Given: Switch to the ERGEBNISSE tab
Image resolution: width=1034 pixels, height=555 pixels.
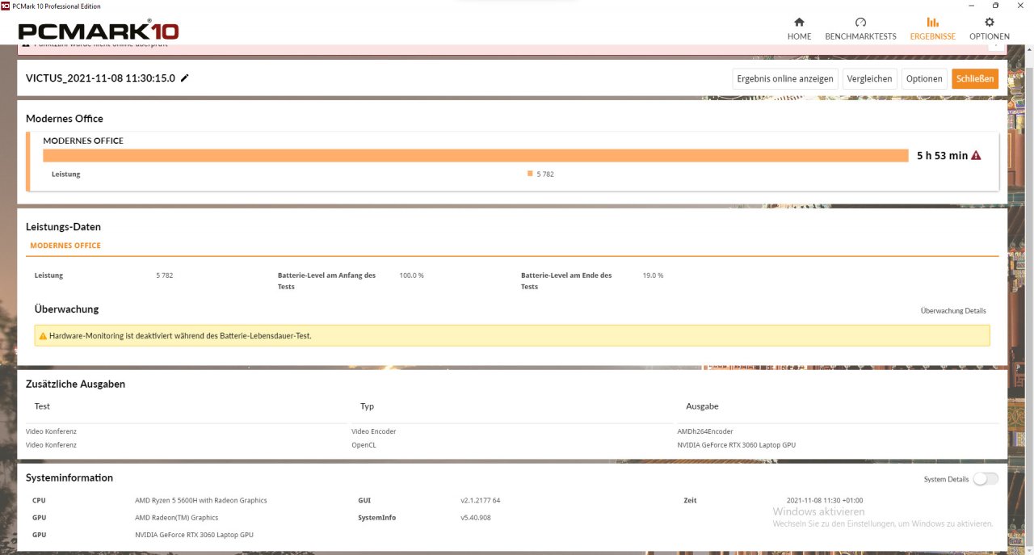Looking at the screenshot, I should (x=932, y=28).
